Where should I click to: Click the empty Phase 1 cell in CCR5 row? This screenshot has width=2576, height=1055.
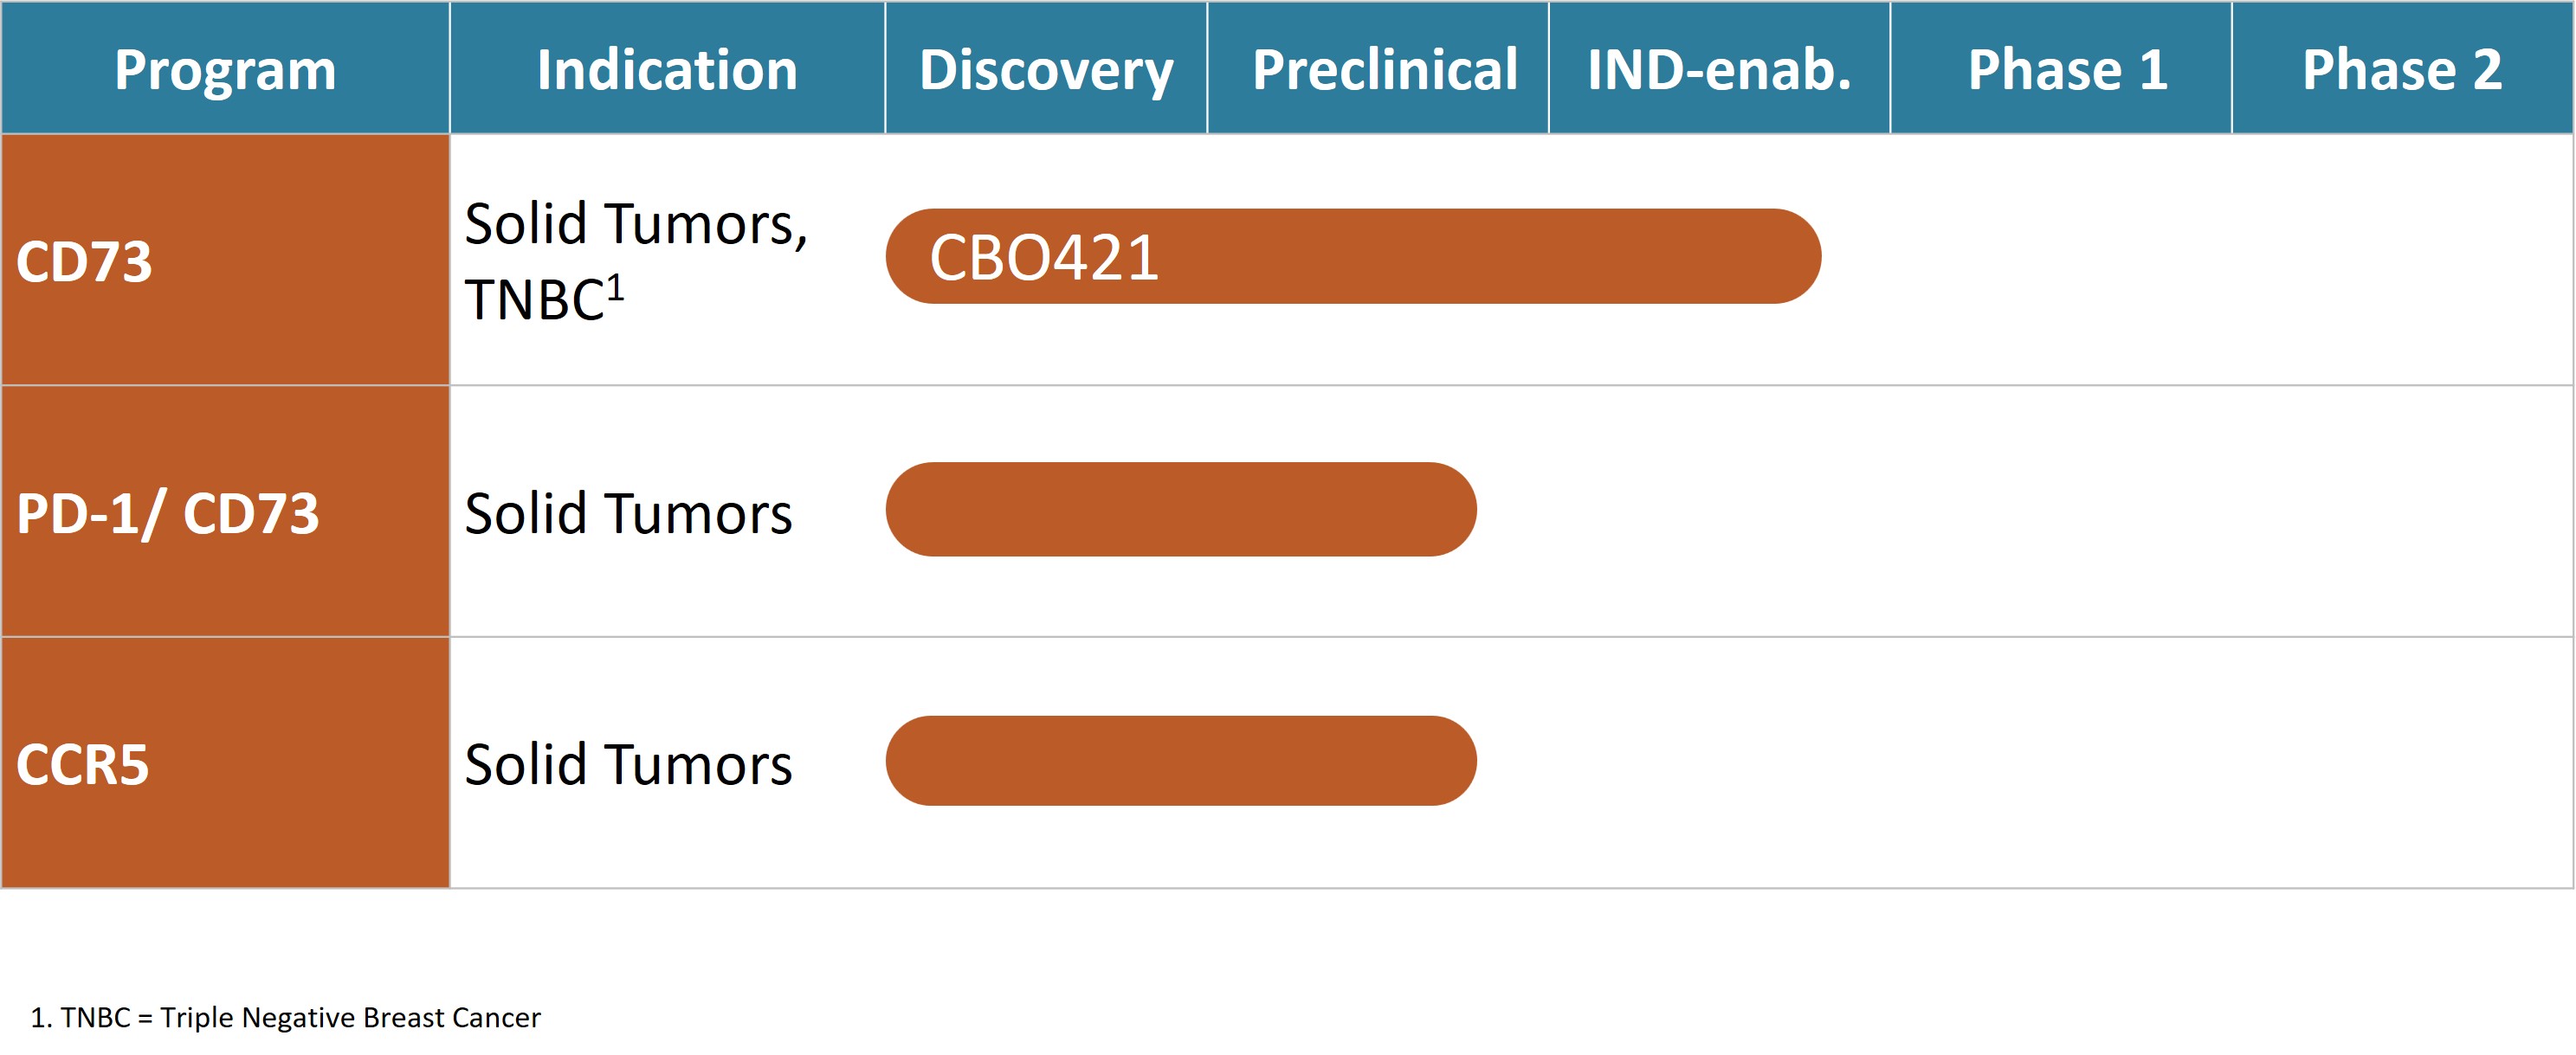pos(2060,764)
